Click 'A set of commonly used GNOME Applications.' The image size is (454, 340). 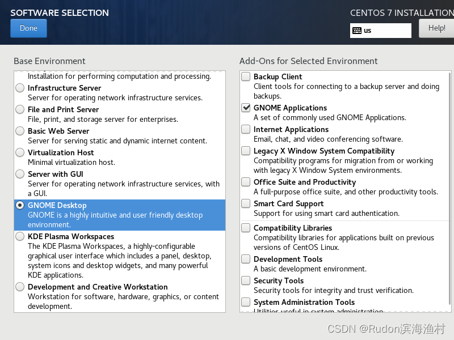[x=330, y=118]
